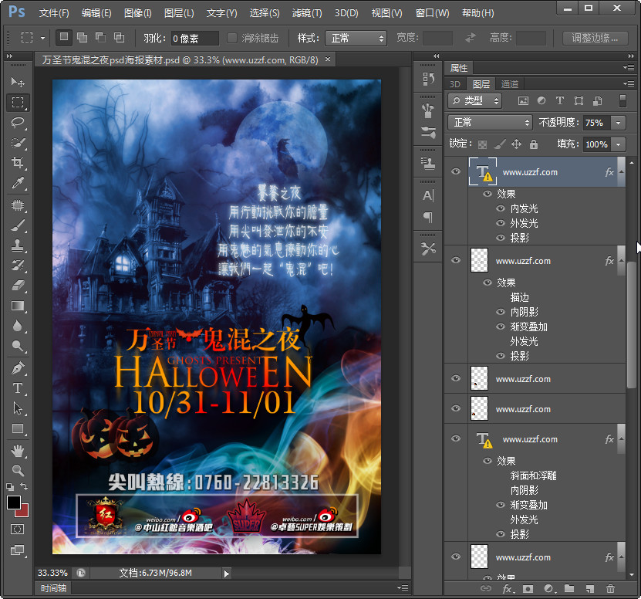Open the opacity 75% dropdown arrow
Screen dimensions: 641x599
click(618, 123)
